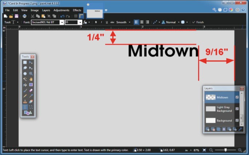Image resolution: width=249 pixels, height=155 pixels.
Task: Toggle Bold text formatting
Action: (96, 22)
